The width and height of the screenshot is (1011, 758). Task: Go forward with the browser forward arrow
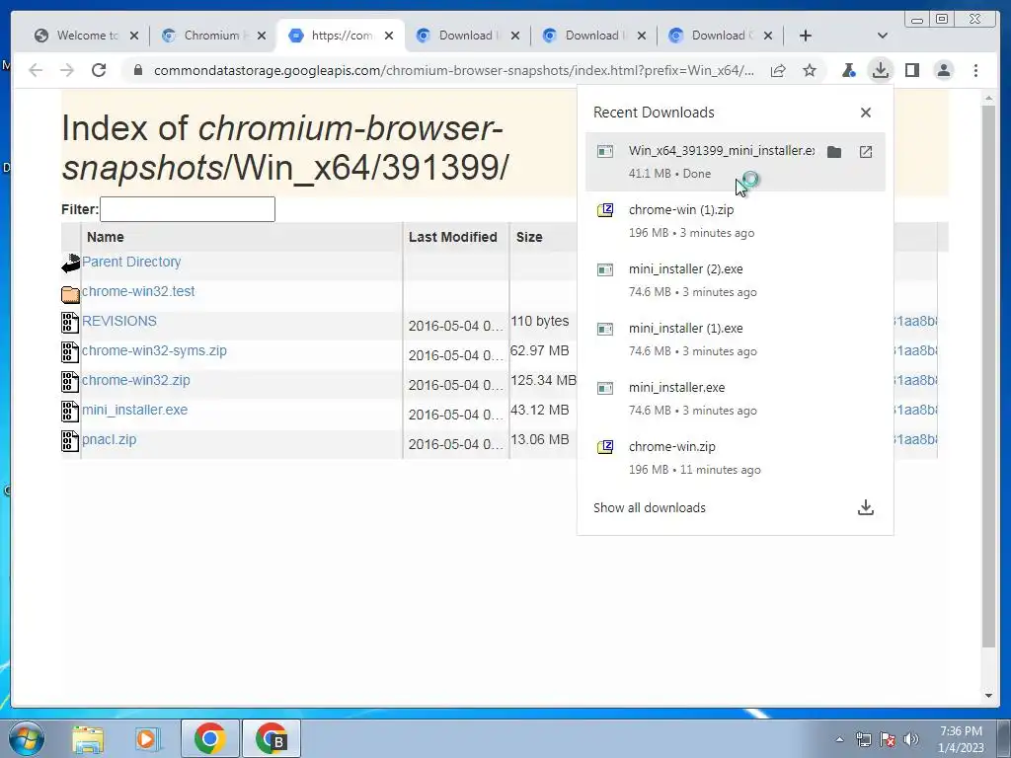[67, 70]
